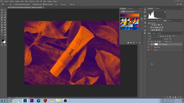The image size is (184, 103).
Task: Open the layer filter Tipo dropdown
Action: 153,36
